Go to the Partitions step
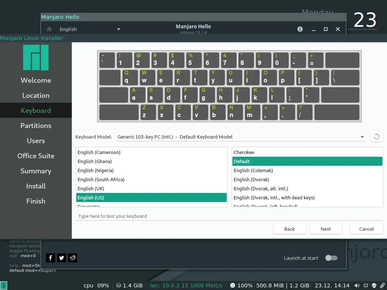Viewport: 387px width, 290px height. coord(36,126)
